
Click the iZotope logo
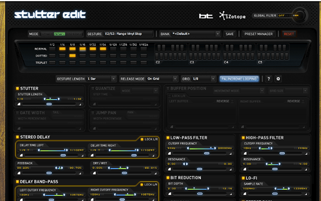[232, 16]
